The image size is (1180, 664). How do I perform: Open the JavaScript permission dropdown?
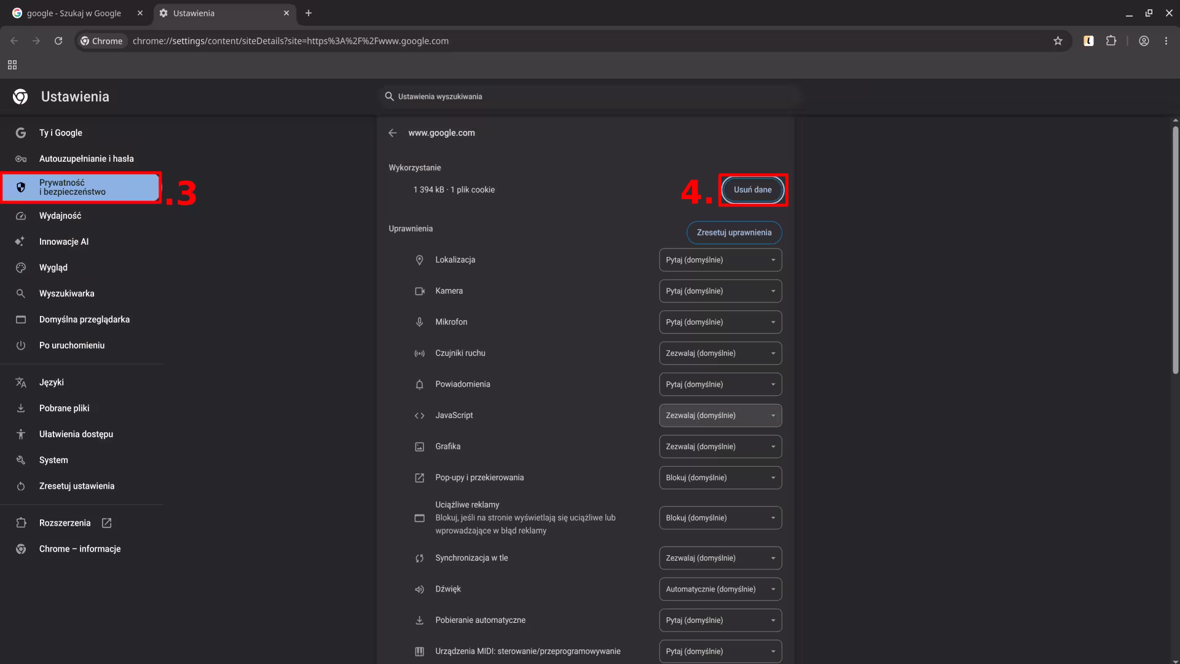[720, 416]
